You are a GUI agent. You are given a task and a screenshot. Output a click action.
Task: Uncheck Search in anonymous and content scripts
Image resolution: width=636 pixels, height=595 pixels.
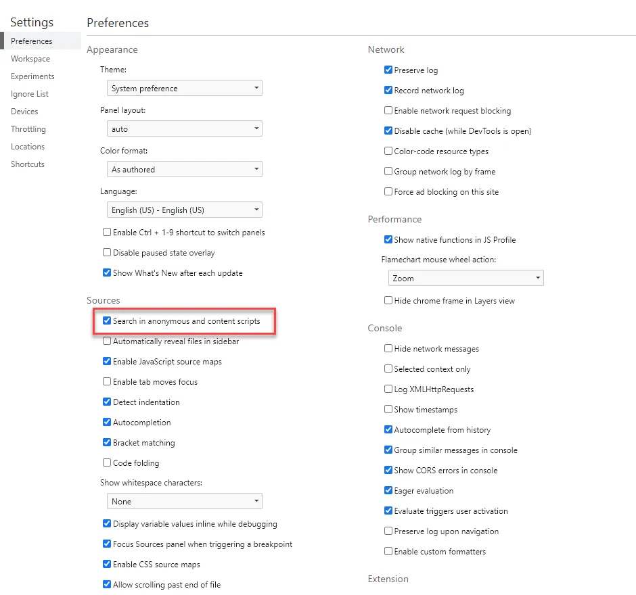(x=107, y=321)
